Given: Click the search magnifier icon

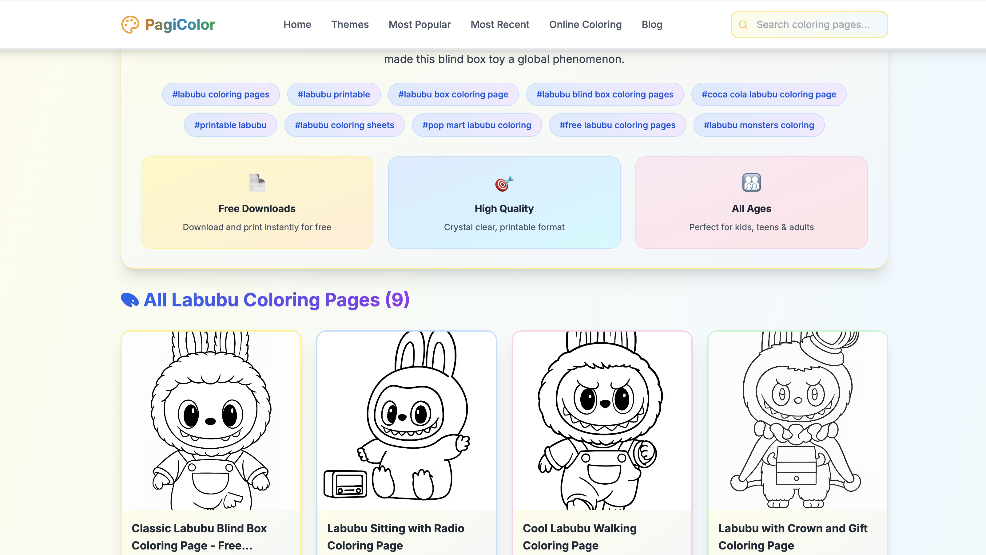Looking at the screenshot, I should point(743,25).
